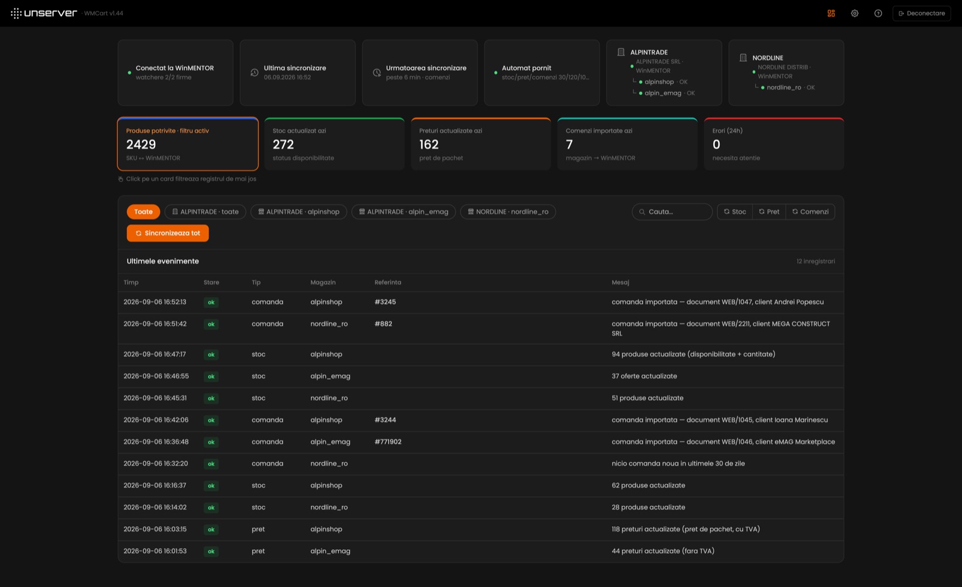Viewport: 962px width, 587px height.
Task: Select the Toate filter tab
Action: click(143, 211)
